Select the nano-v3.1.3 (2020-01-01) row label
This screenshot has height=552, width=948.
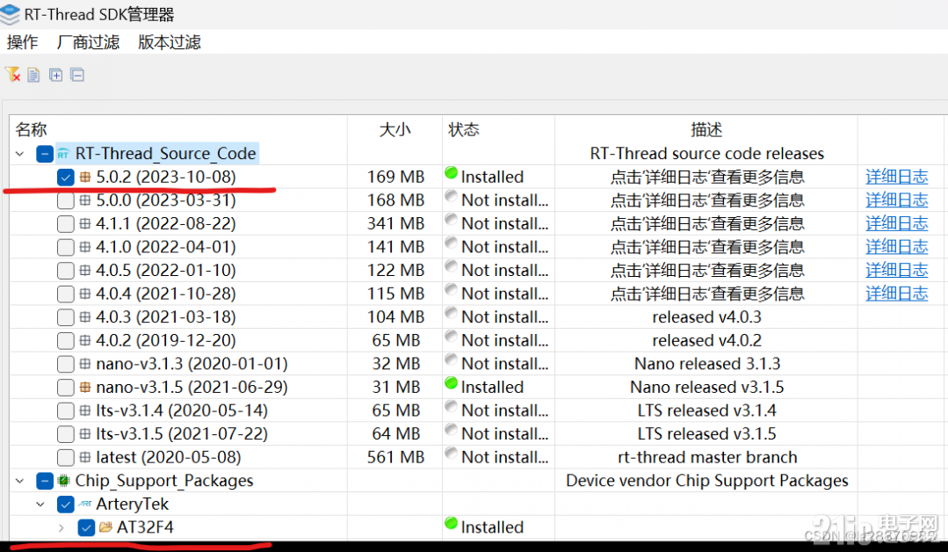point(192,364)
